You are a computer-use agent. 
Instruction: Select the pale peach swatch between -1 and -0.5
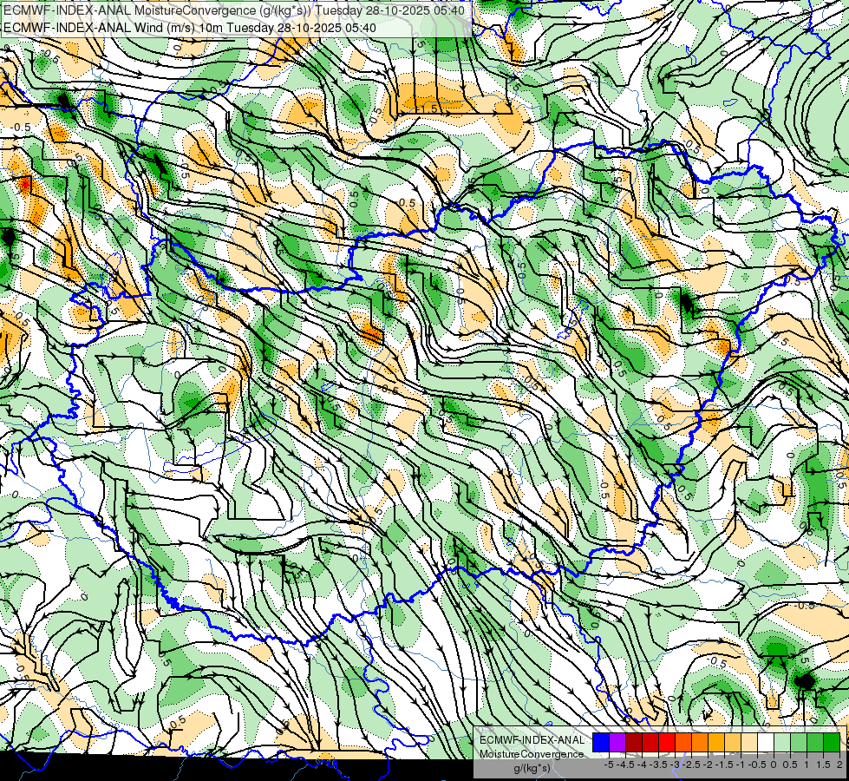point(749,742)
